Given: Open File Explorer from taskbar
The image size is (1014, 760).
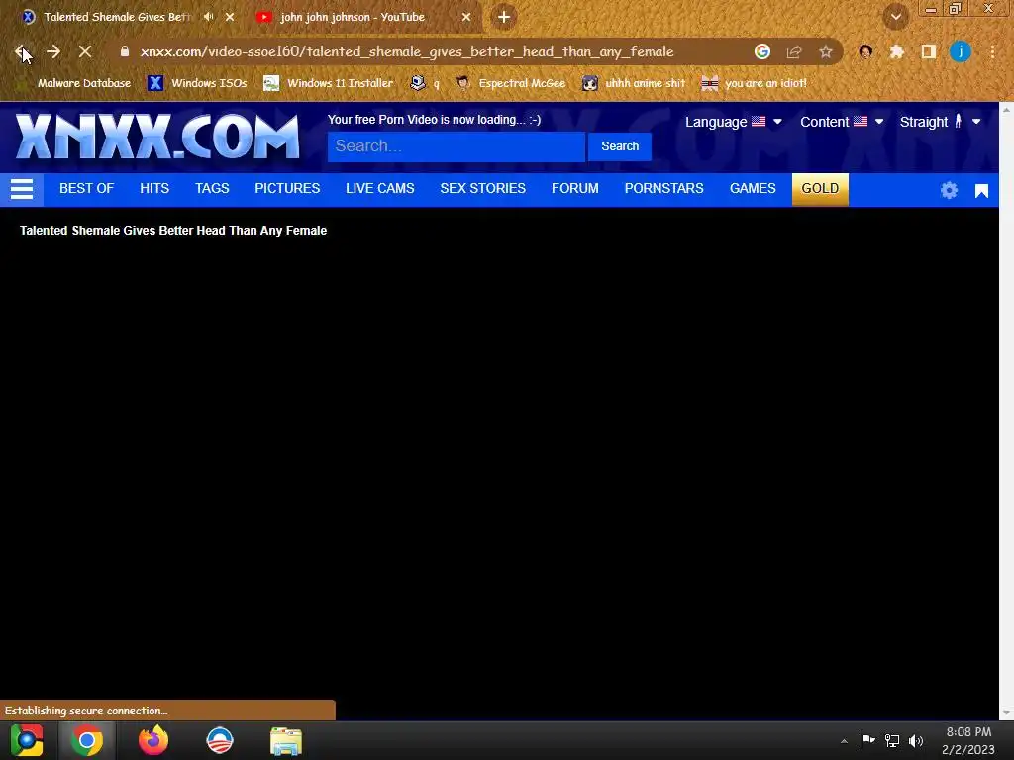Looking at the screenshot, I should 286,741.
